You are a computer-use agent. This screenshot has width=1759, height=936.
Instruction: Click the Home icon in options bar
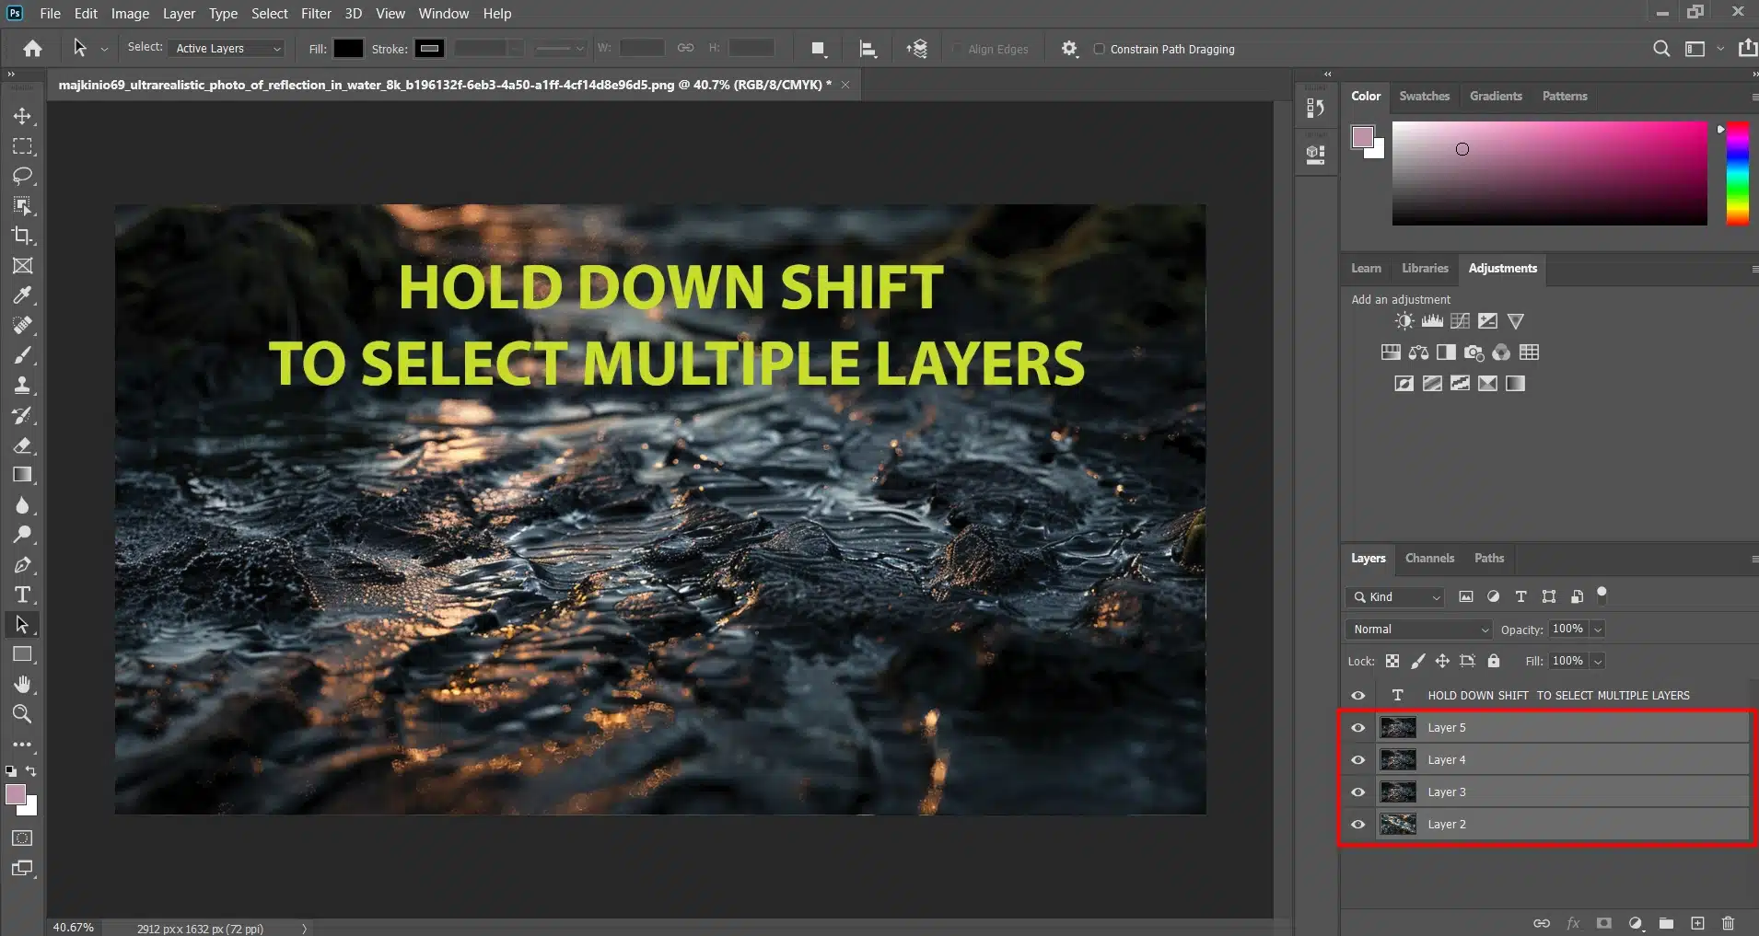coord(32,49)
